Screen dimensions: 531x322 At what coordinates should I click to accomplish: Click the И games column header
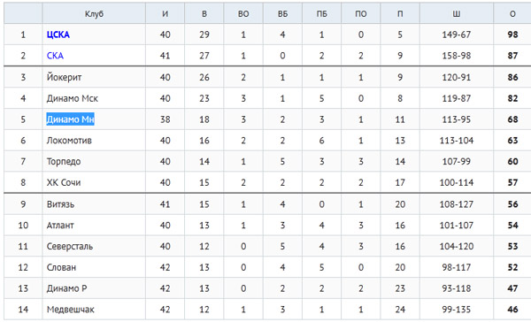coord(165,14)
